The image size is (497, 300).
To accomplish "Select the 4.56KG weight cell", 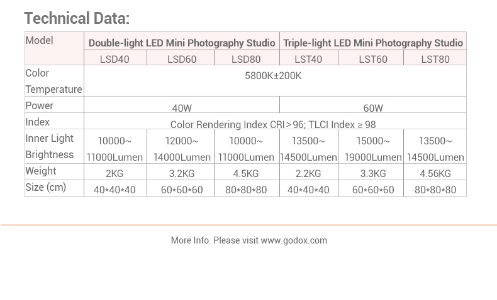I will click(x=435, y=173).
